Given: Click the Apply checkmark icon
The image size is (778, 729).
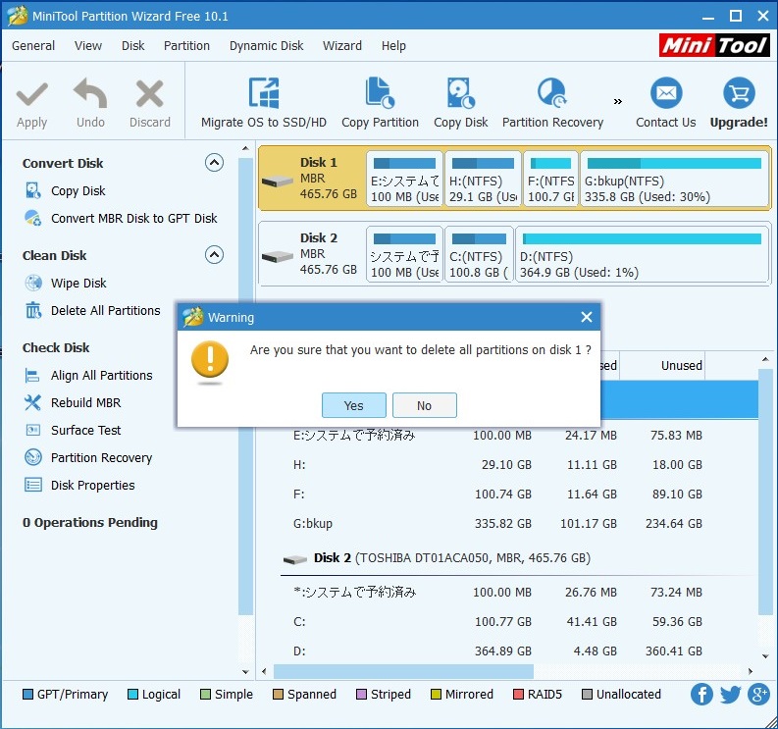Looking at the screenshot, I should 31,94.
